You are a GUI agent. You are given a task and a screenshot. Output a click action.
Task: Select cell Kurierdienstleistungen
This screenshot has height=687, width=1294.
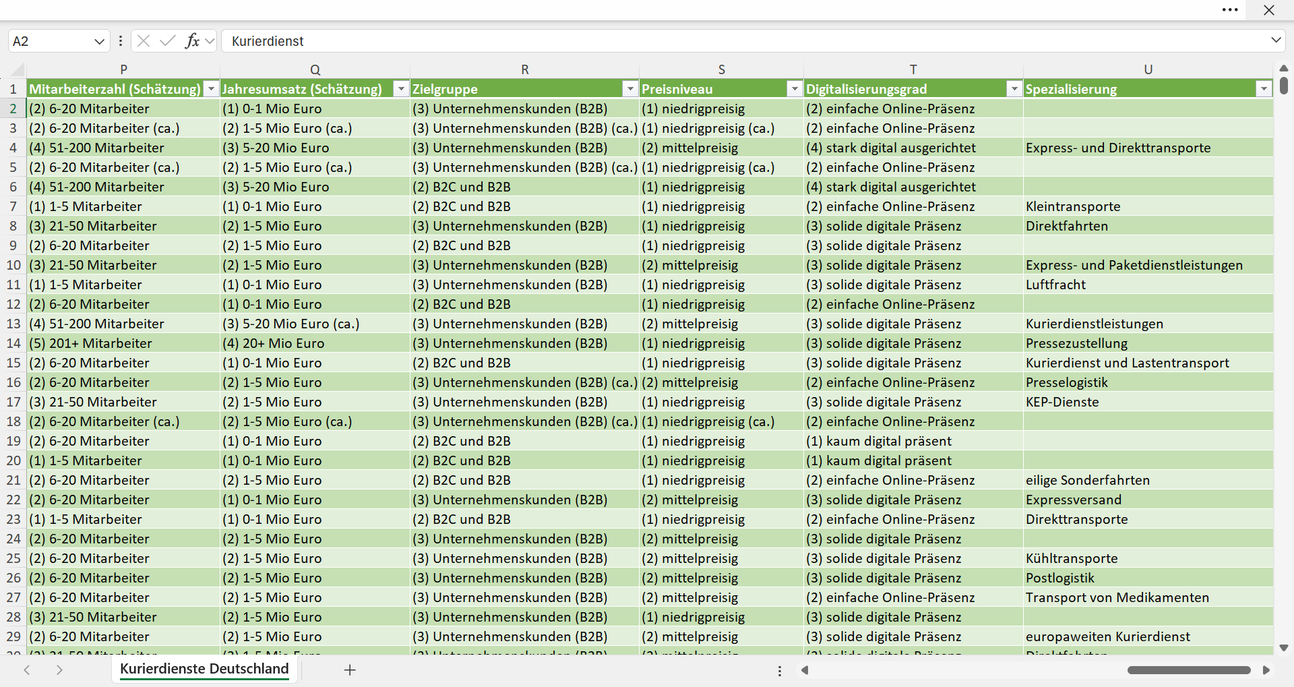[1148, 324]
